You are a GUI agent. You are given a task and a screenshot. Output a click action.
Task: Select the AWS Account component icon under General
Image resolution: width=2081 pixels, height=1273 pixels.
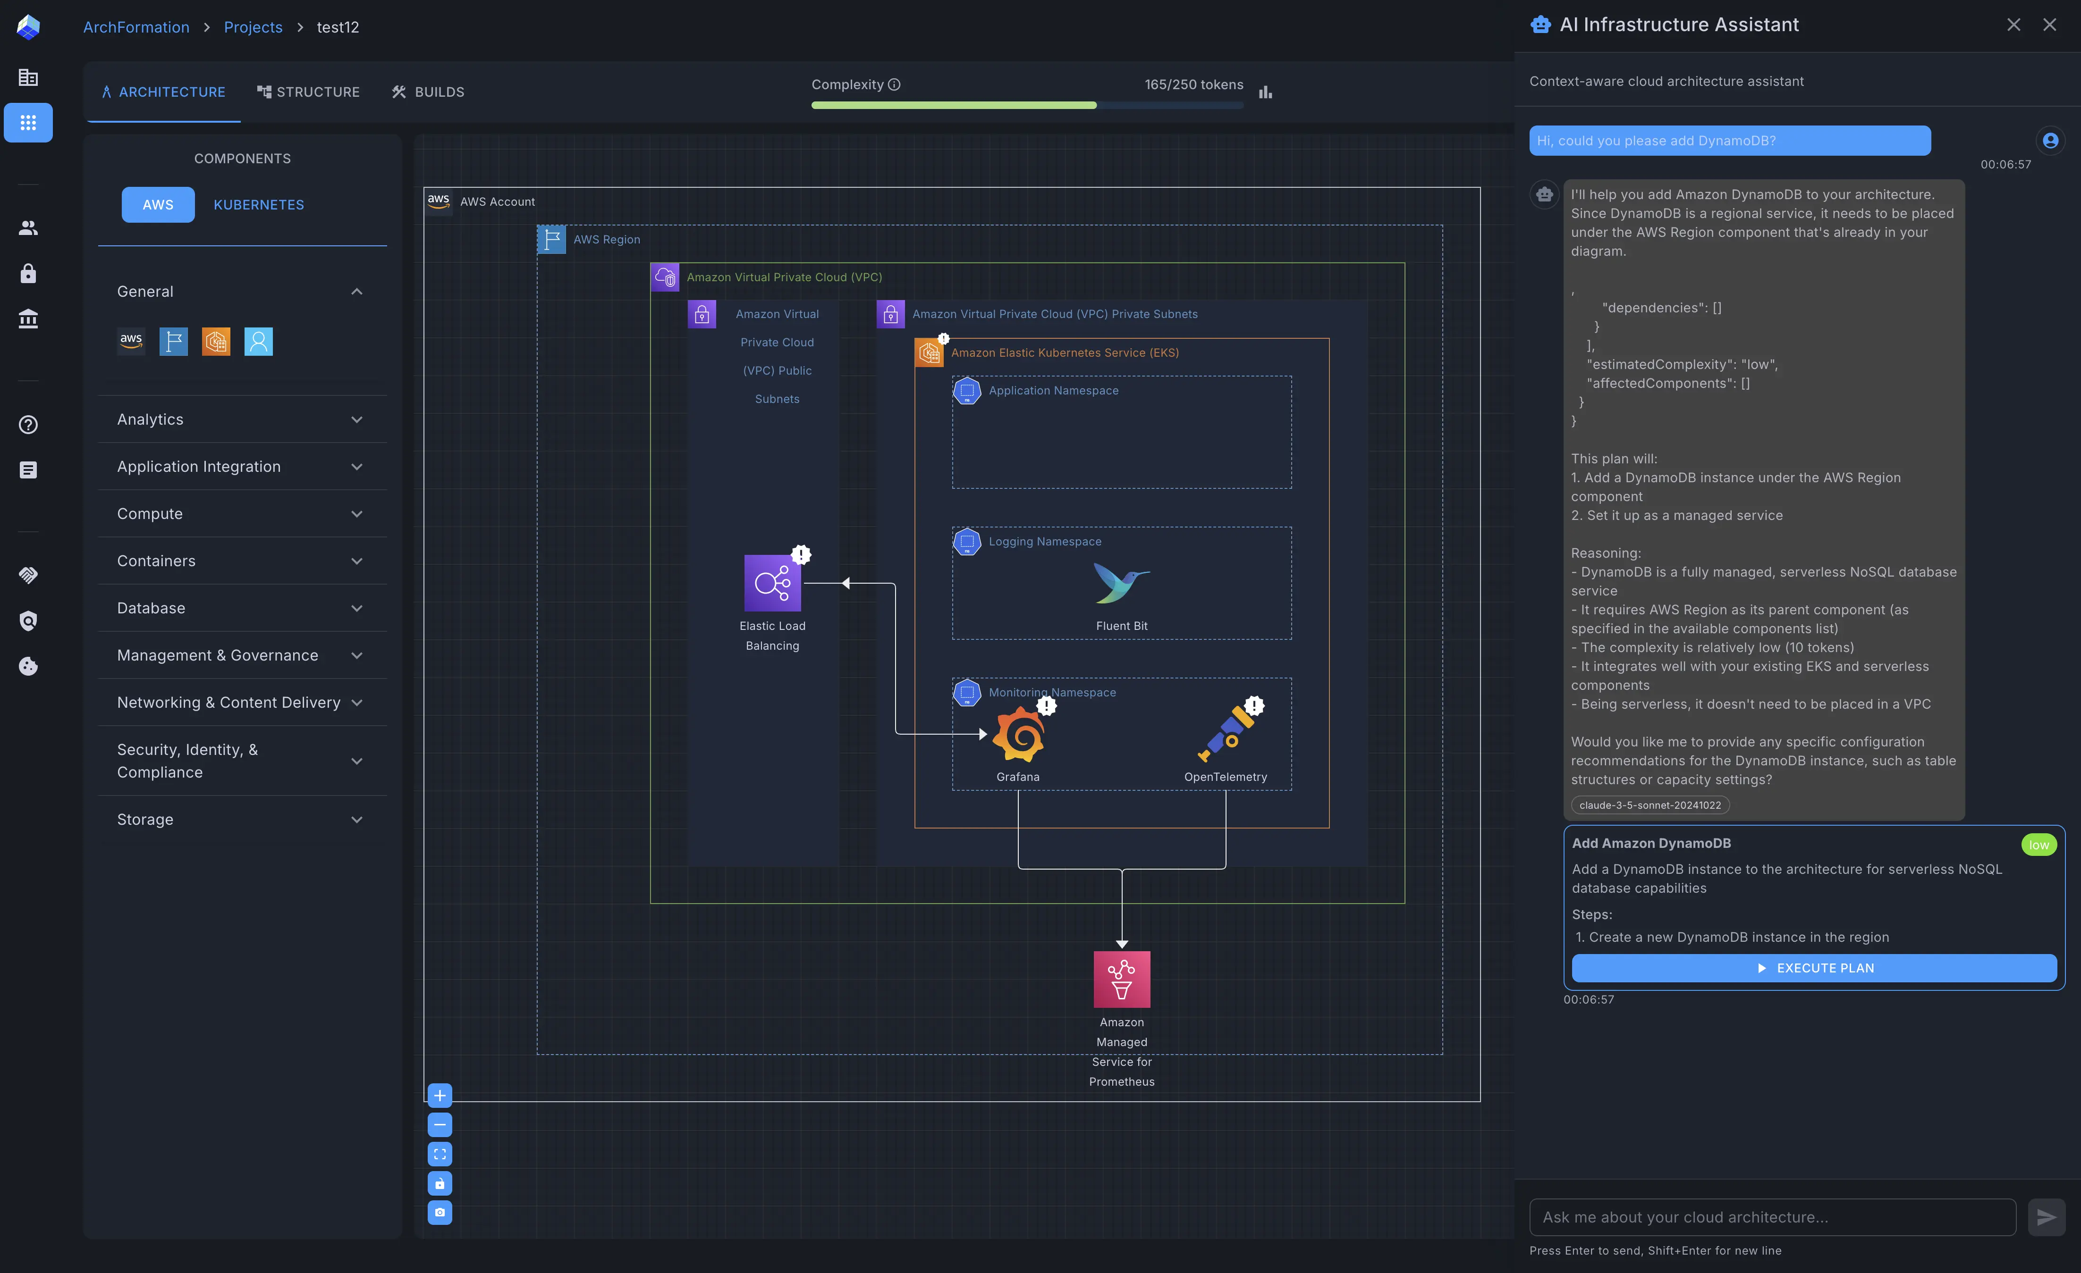(131, 341)
